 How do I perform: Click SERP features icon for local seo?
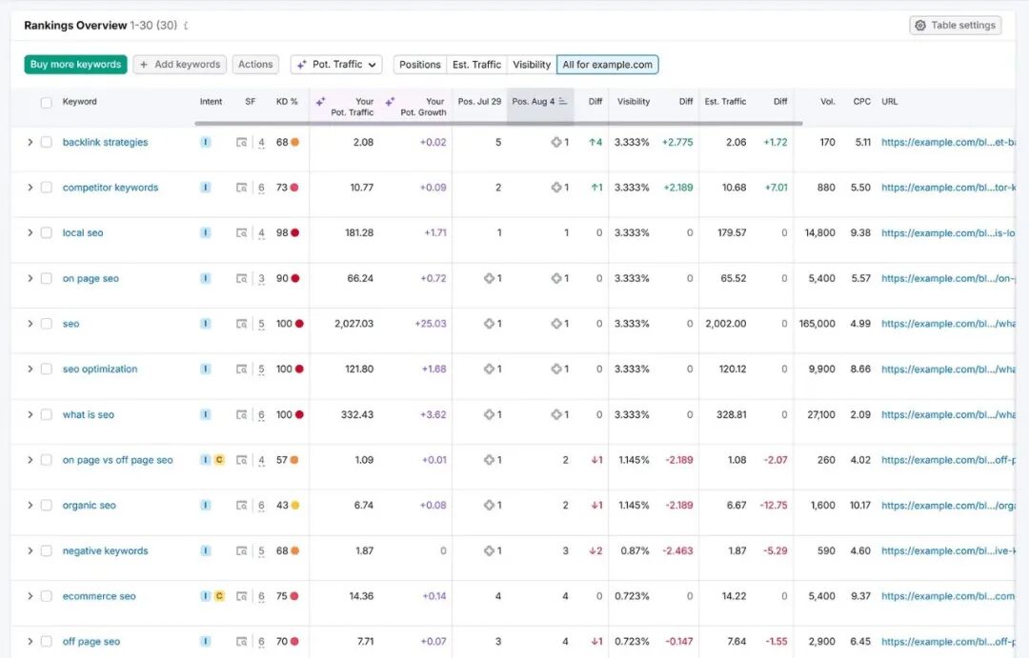tap(241, 233)
